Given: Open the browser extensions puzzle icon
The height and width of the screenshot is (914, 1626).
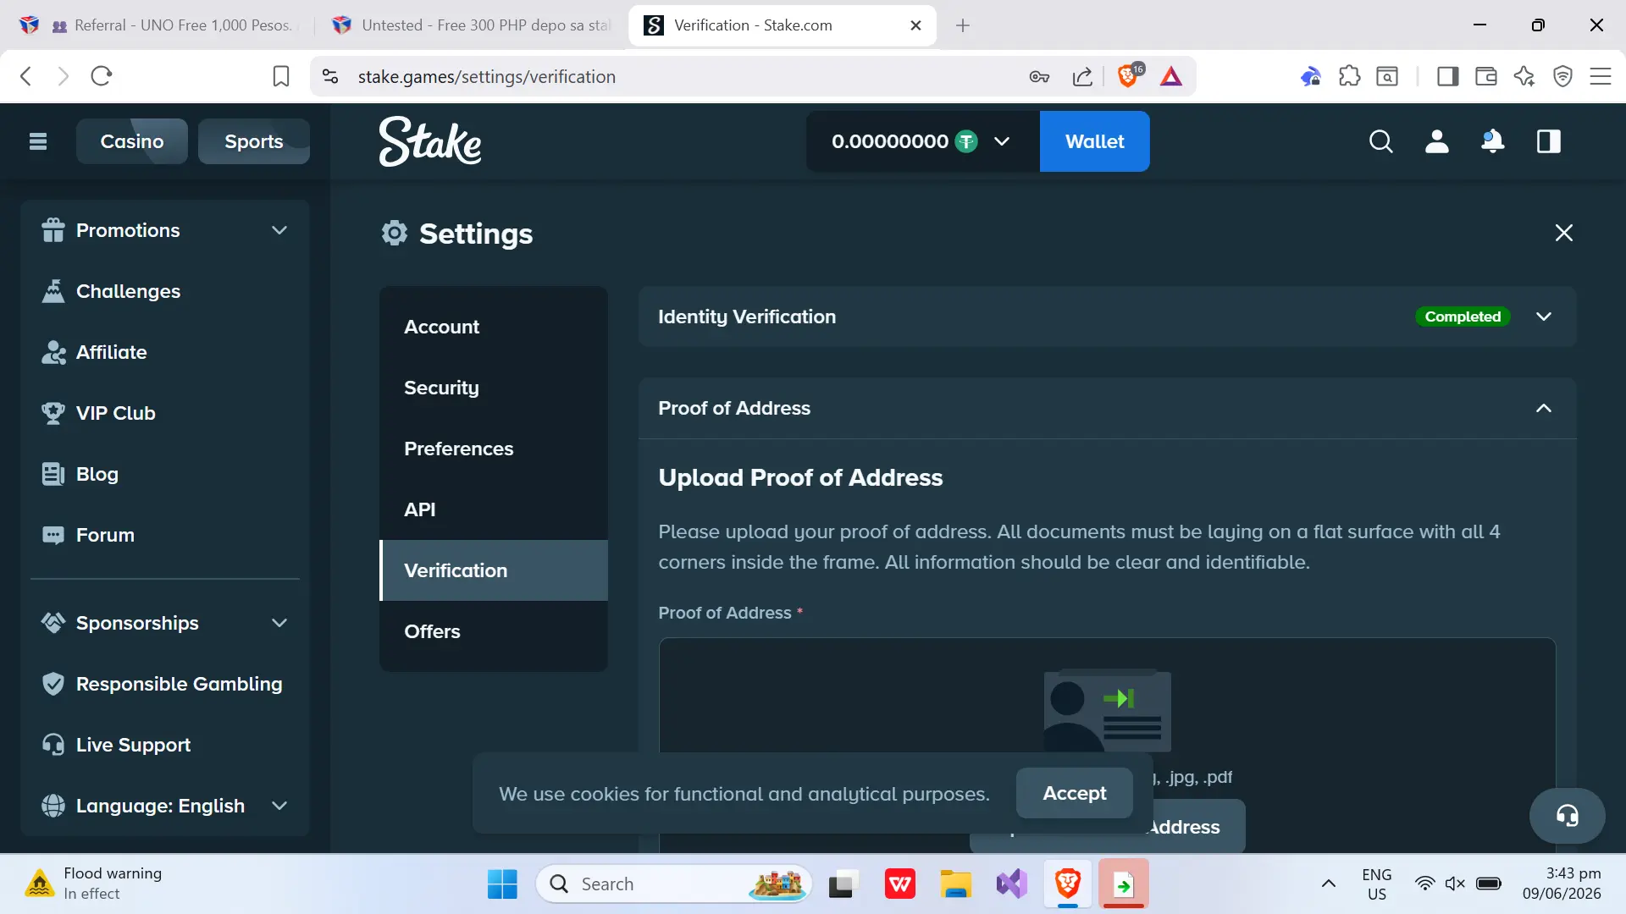Looking at the screenshot, I should pyautogui.click(x=1350, y=76).
